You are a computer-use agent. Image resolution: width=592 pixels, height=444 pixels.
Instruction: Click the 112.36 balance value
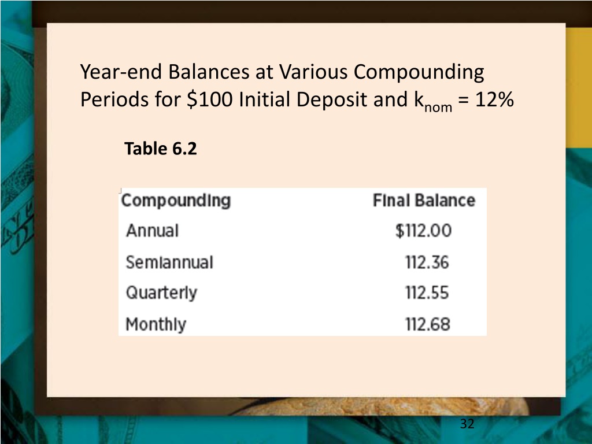427,262
